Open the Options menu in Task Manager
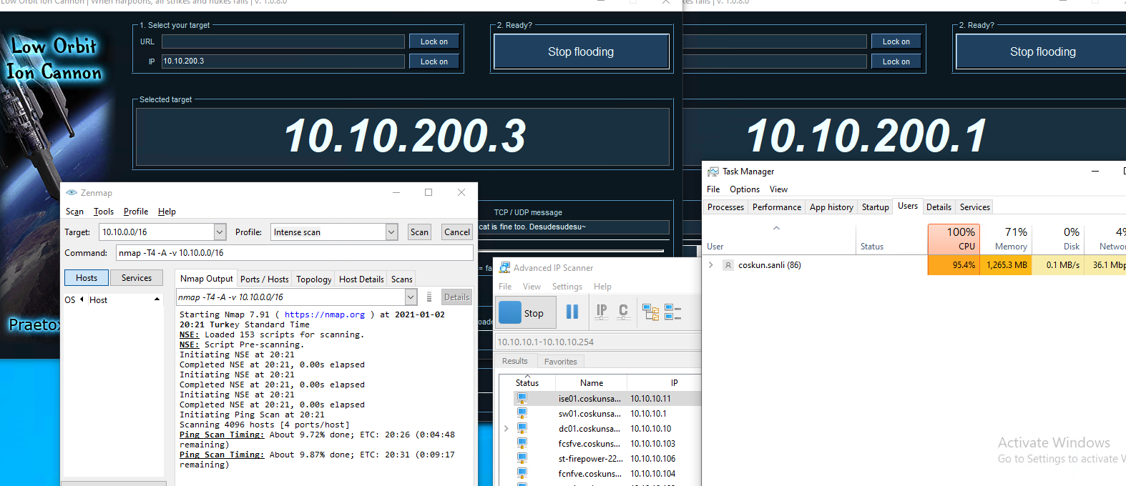 (x=745, y=189)
